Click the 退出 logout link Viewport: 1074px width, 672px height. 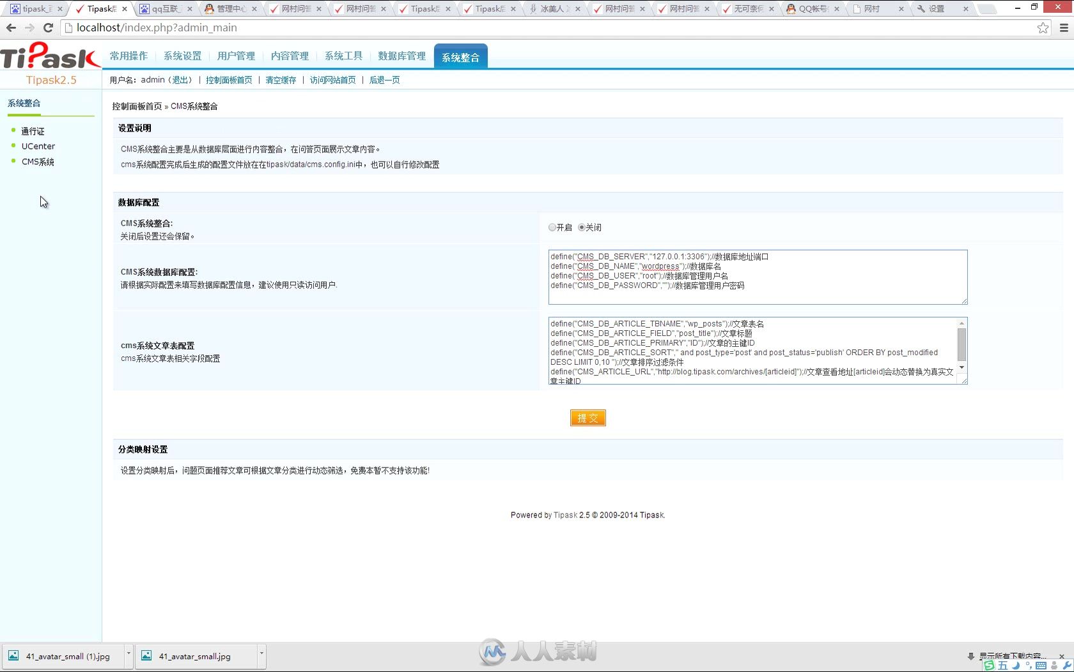coord(180,80)
